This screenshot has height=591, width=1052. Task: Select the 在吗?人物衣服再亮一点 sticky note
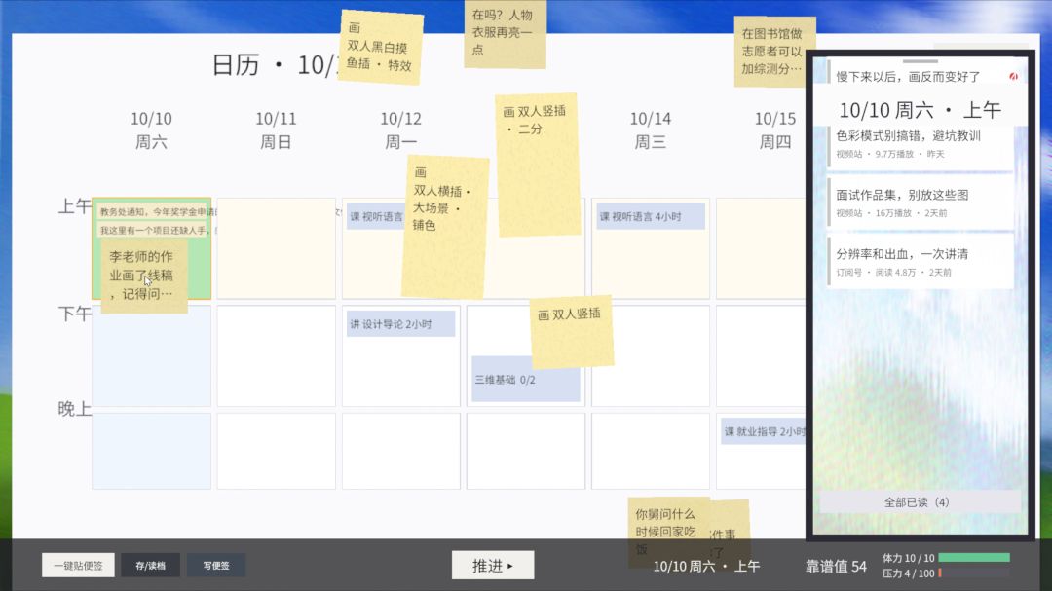tap(506, 32)
